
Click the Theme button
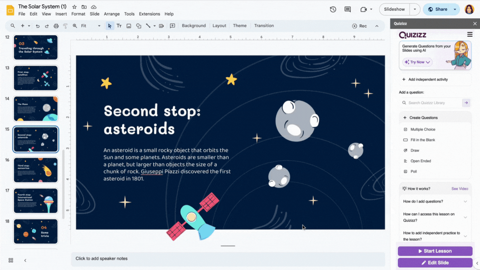[x=240, y=26]
